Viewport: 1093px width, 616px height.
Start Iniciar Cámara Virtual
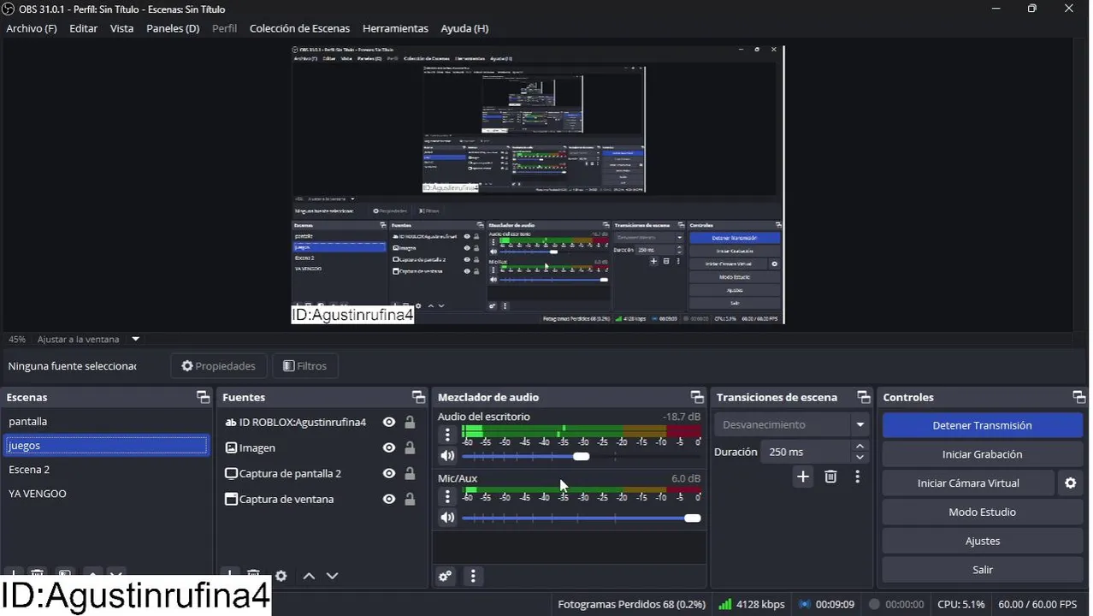coord(968,483)
